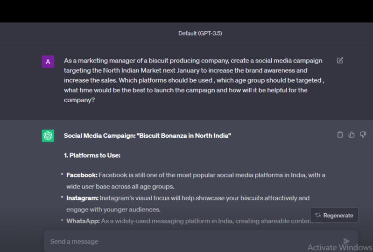Click the green ChatGPT logo avatar
This screenshot has width=373, height=252.
(48, 136)
